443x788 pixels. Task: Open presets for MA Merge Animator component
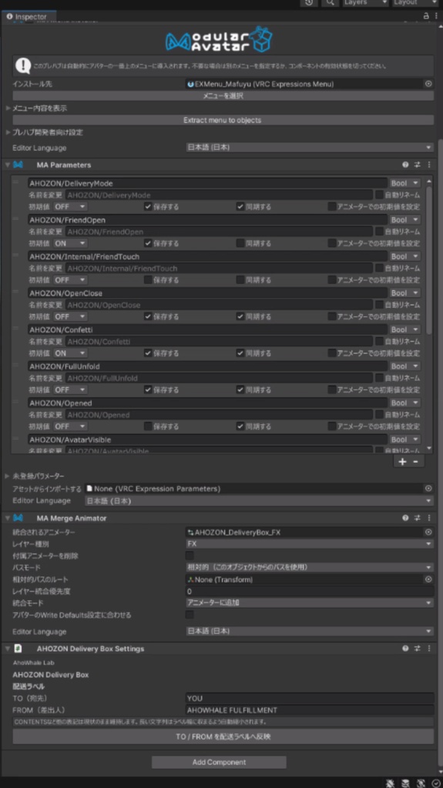[418, 518]
